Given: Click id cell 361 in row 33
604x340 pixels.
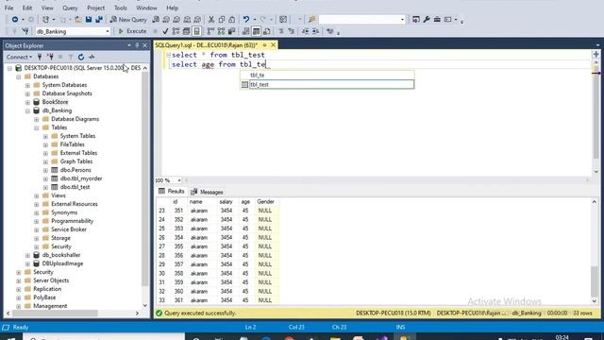Looking at the screenshot, I should 178,300.
